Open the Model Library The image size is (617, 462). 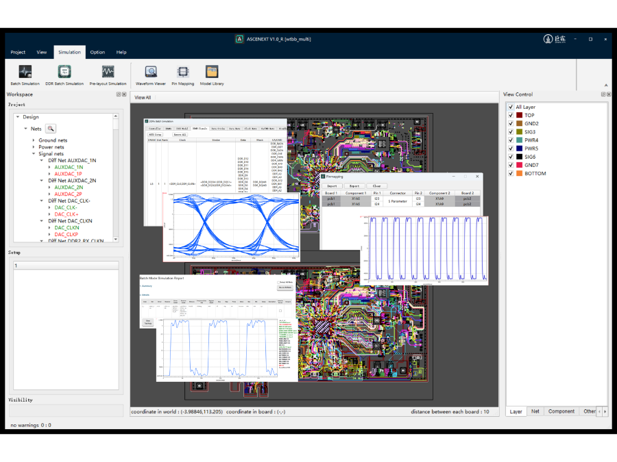coord(212,75)
